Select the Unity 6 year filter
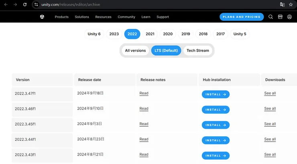Screen dimensions: 297x164 point(94,34)
